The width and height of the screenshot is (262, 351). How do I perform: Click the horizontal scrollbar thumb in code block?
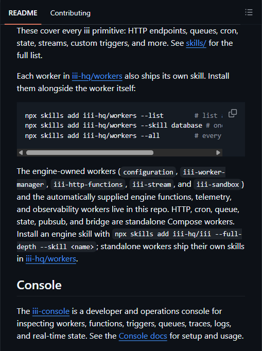(x=90, y=153)
